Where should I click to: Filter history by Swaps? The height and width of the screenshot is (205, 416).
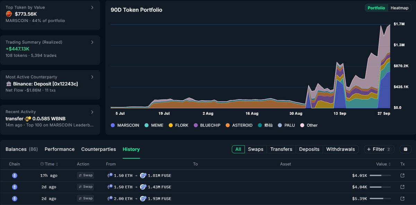click(x=255, y=149)
